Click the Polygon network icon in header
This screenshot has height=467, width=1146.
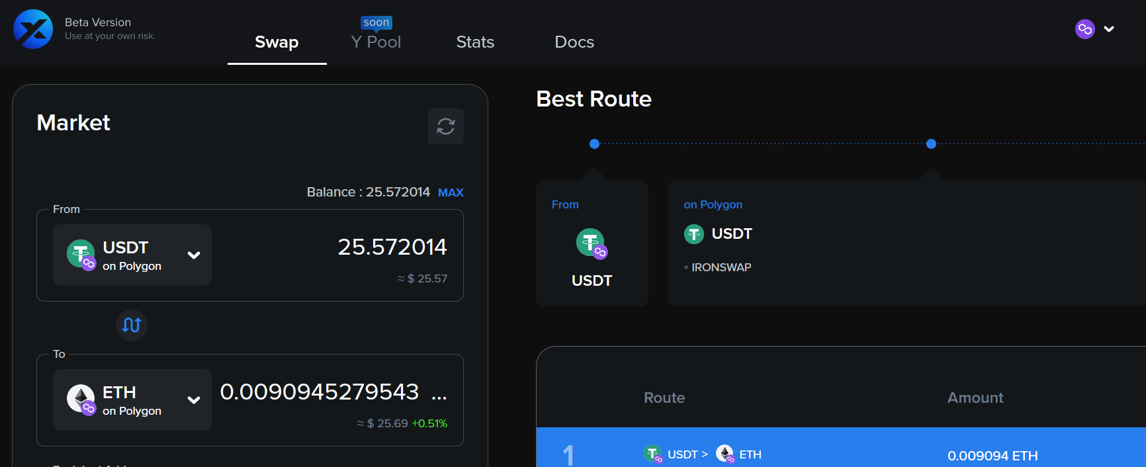1085,29
